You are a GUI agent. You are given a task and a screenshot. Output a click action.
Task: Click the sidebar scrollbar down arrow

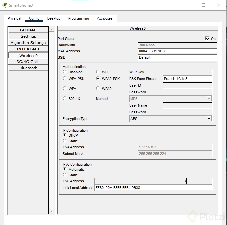click(51, 211)
